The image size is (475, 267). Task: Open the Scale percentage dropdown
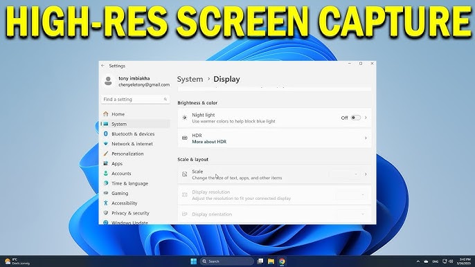pyautogui.click(x=344, y=174)
